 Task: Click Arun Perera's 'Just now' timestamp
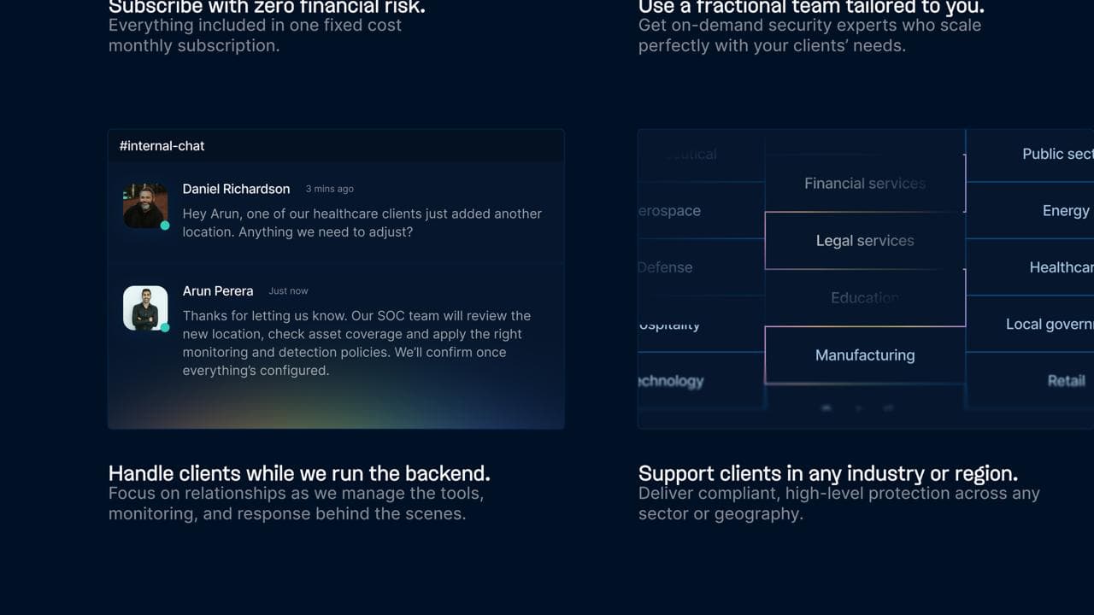coord(288,290)
